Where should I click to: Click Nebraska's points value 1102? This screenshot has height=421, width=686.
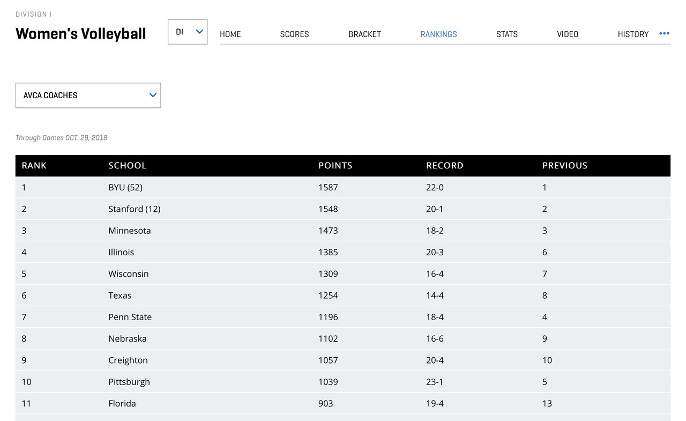(x=328, y=338)
